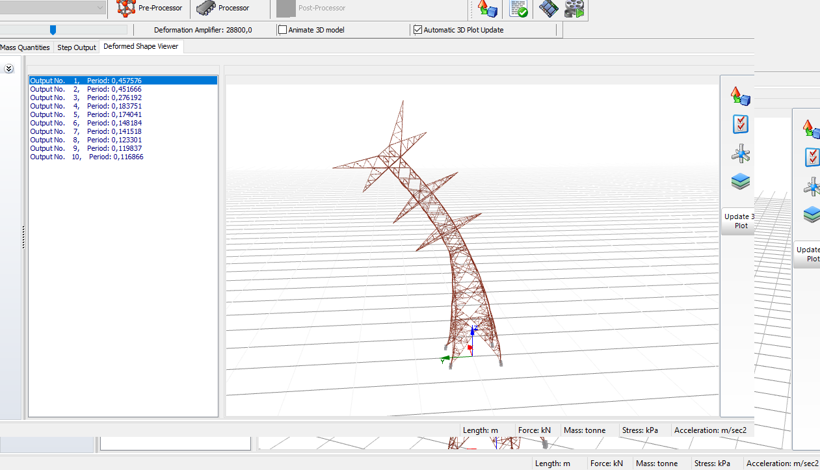Click the 3D plot options icon in front viewer sidebar
The width and height of the screenshot is (820, 470).
pyautogui.click(x=741, y=96)
